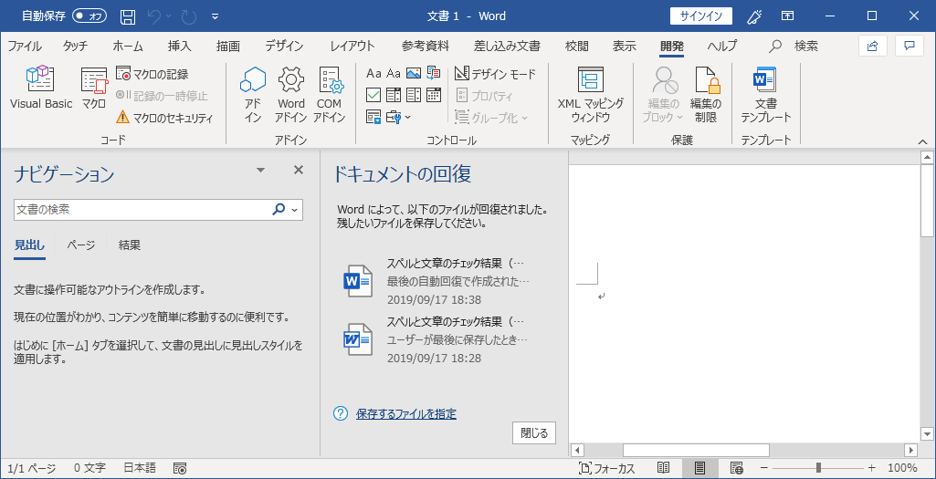Open the comments speech bubble icon
This screenshot has height=479, width=936.
pyautogui.click(x=910, y=46)
